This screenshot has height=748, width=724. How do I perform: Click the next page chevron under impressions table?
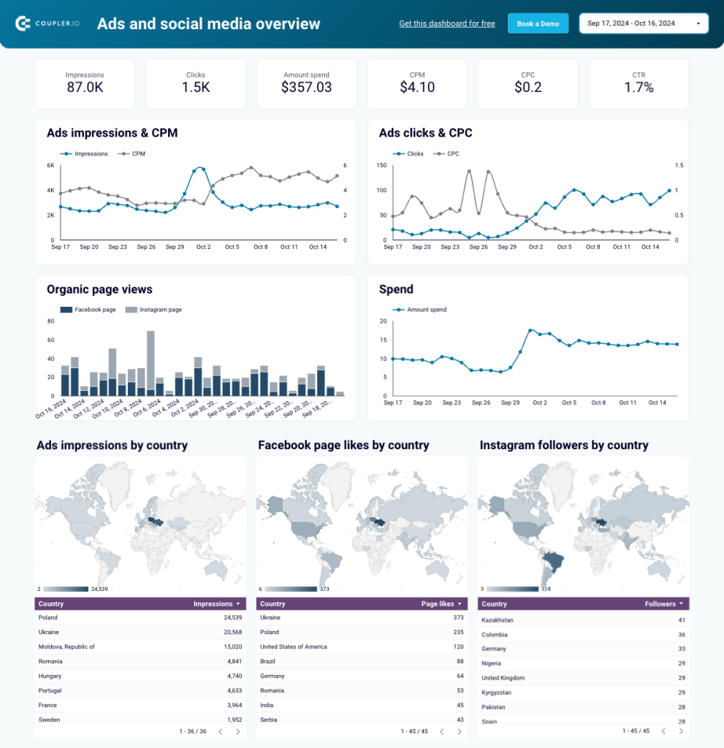coord(238,732)
